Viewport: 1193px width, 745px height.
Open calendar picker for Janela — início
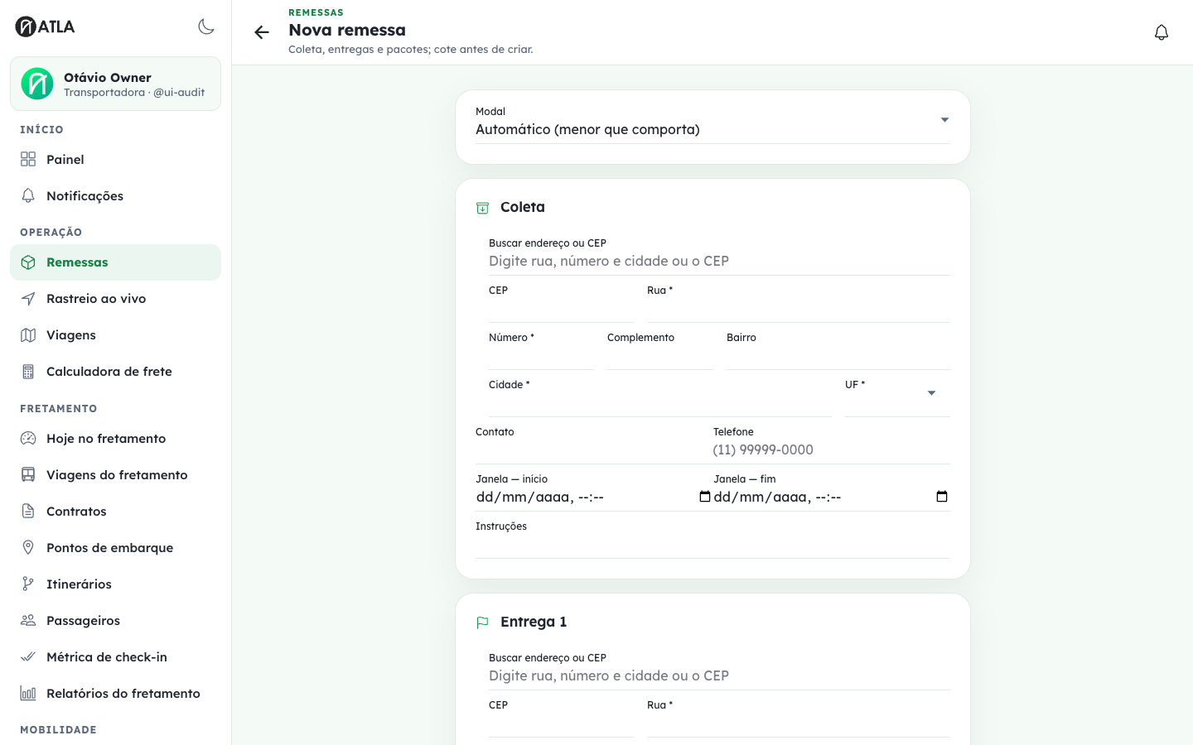(705, 497)
